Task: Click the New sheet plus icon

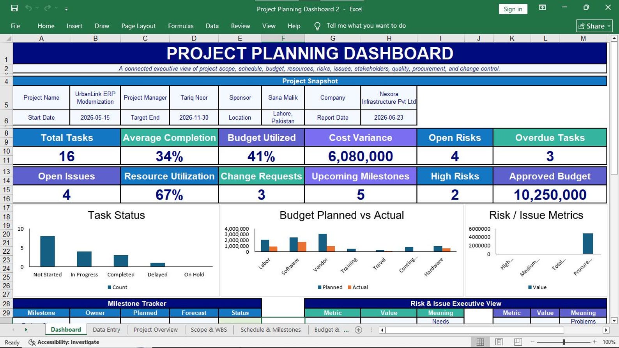Action: point(359,330)
